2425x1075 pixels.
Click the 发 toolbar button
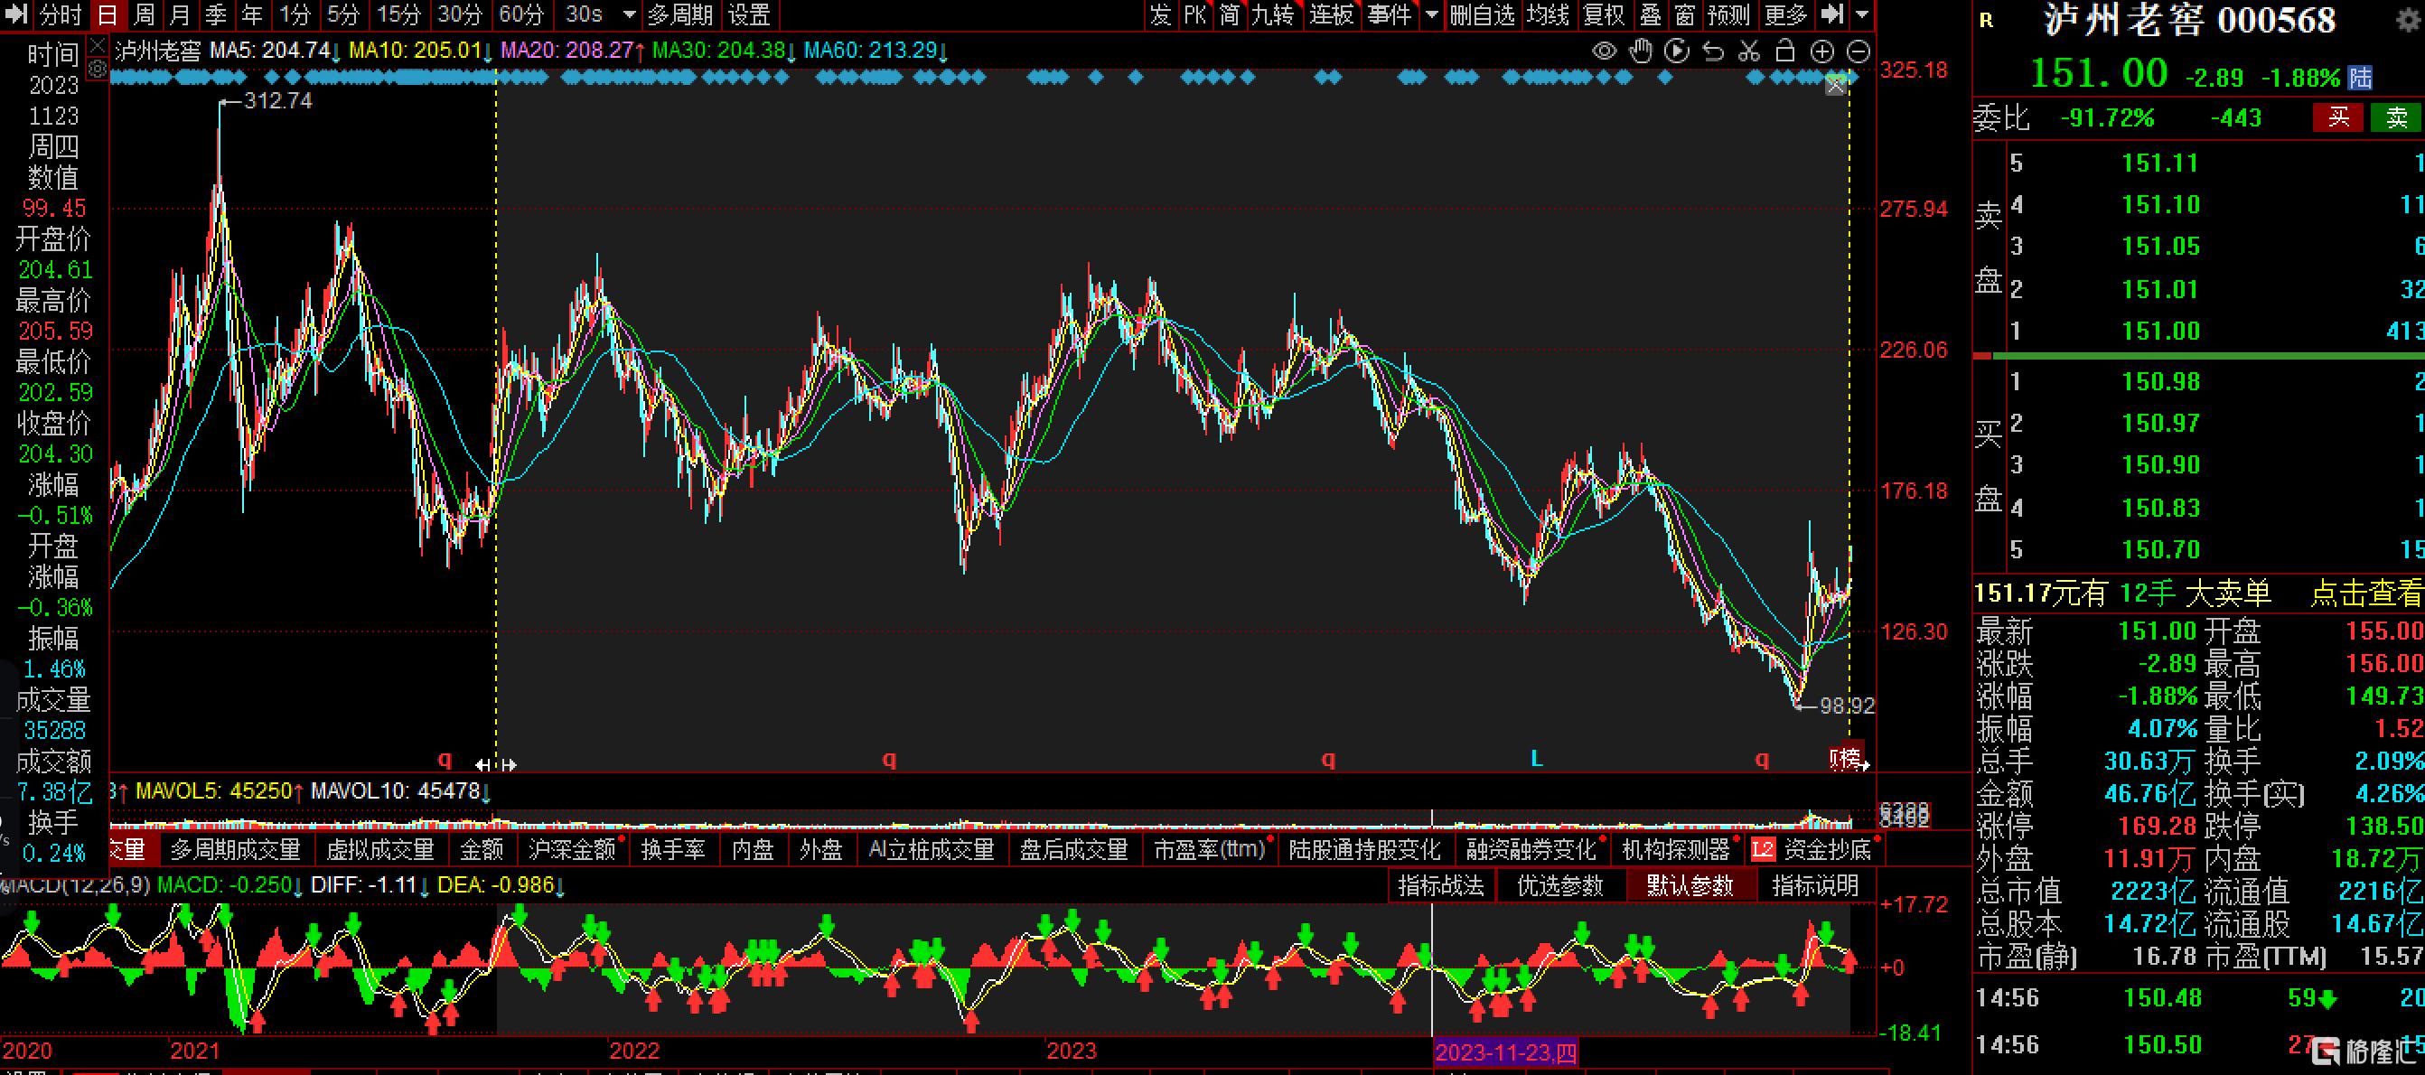[x=1160, y=14]
